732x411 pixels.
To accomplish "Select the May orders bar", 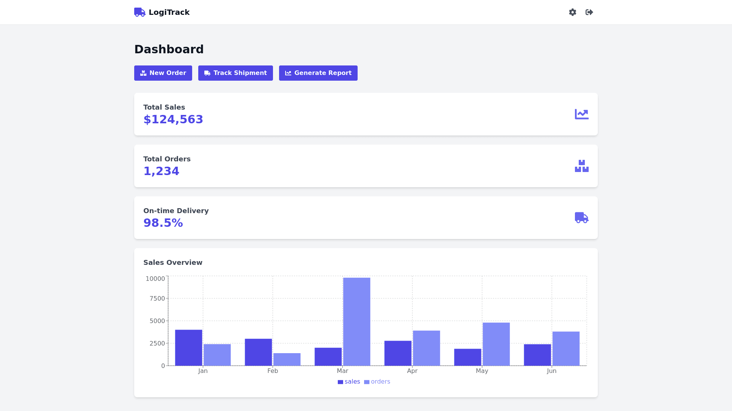I will pos(496,344).
